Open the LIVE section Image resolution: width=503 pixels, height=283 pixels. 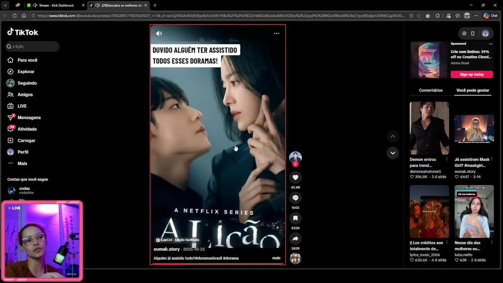click(17, 106)
